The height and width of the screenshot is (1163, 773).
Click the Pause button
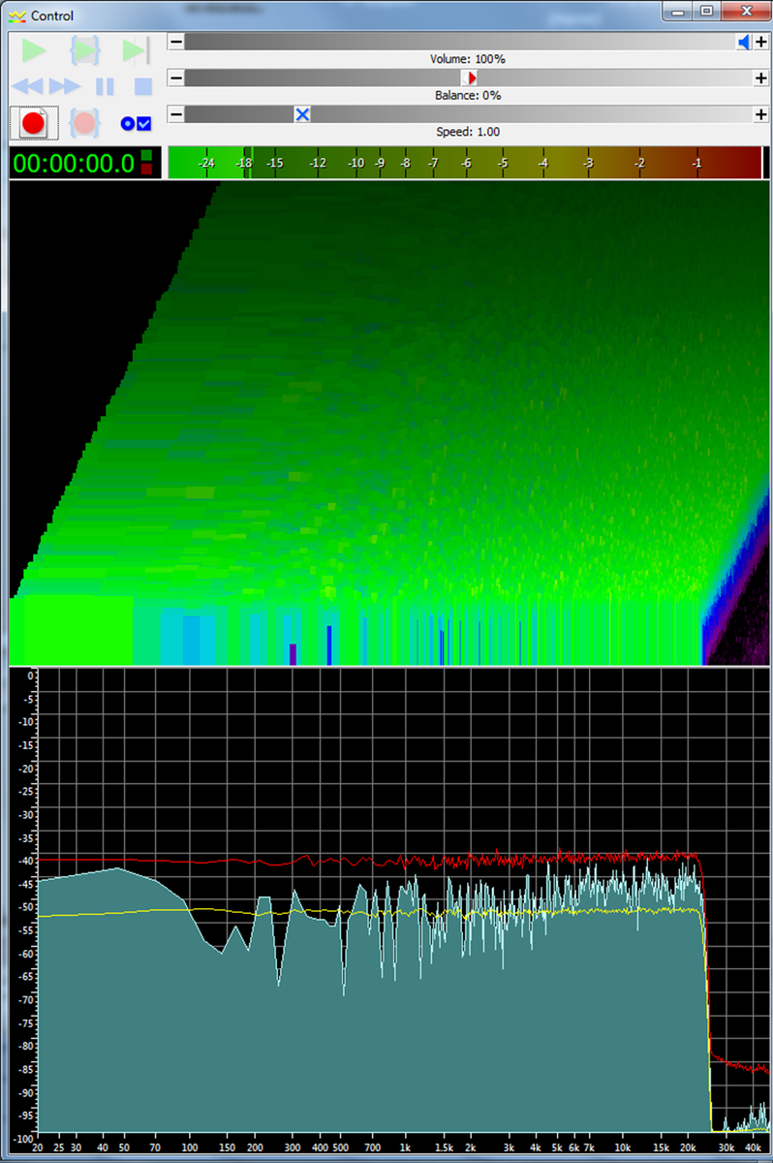click(x=106, y=87)
